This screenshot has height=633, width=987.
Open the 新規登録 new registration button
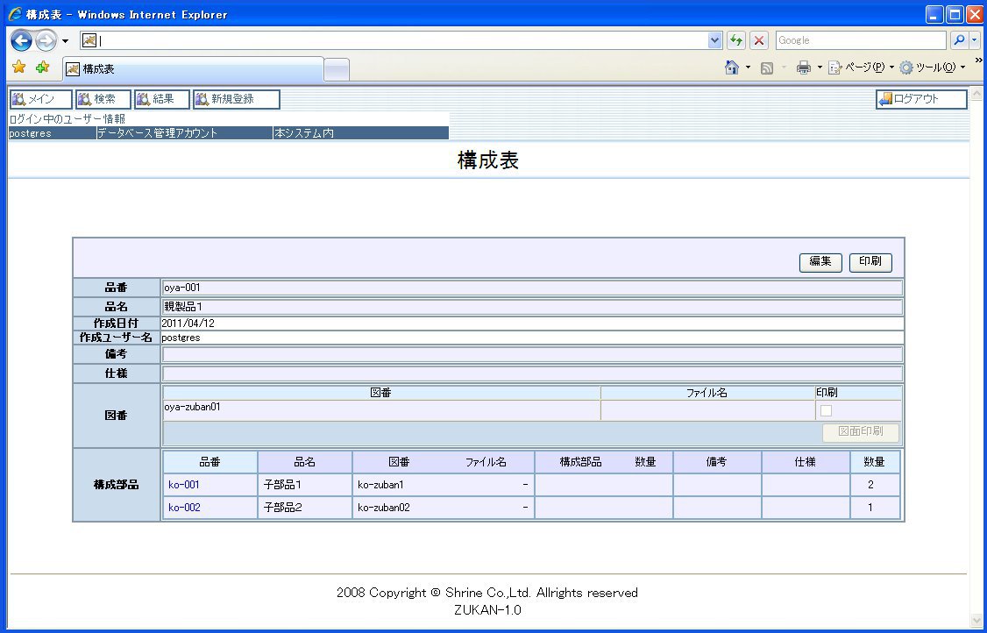(237, 99)
